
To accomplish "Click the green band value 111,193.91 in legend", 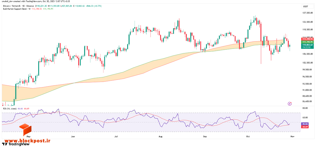I will click(x=48, y=9).
